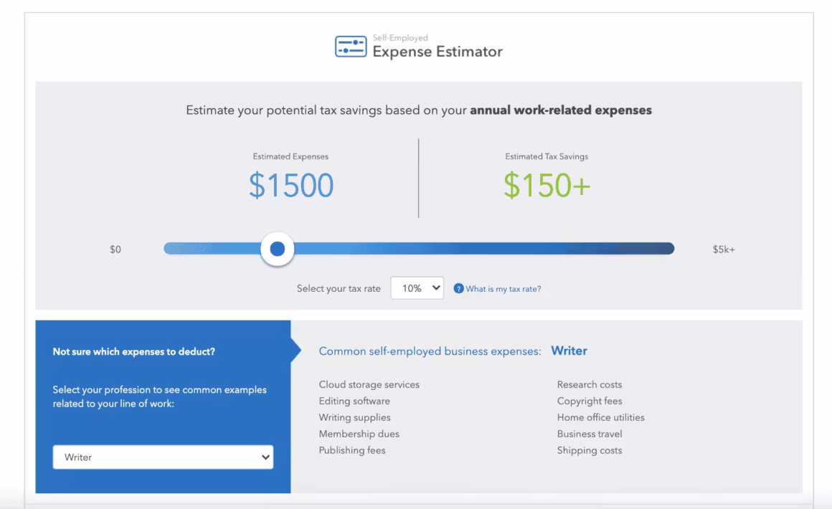
Task: Click the Expense Estimator logo icon
Action: pyautogui.click(x=351, y=47)
